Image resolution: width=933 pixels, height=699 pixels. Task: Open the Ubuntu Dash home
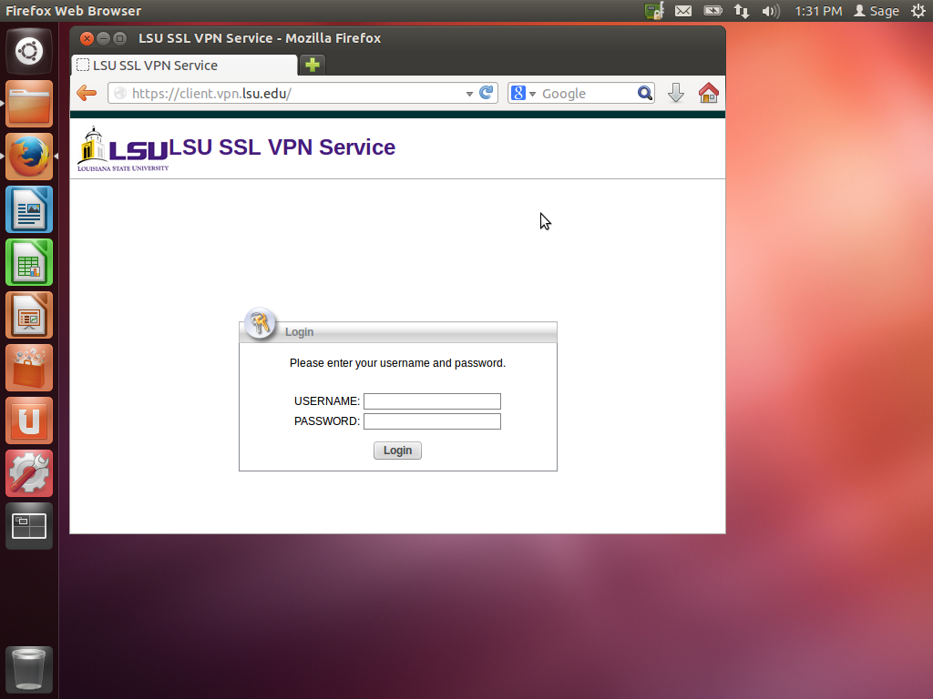pyautogui.click(x=29, y=51)
